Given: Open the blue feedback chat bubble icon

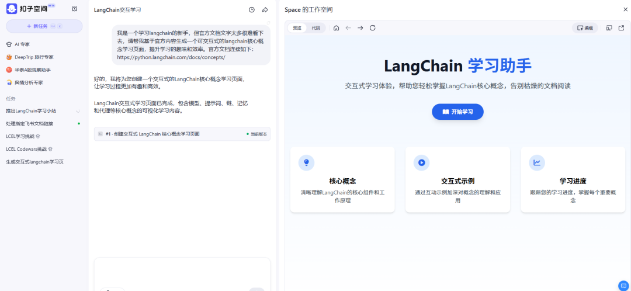Looking at the screenshot, I should (x=623, y=285).
